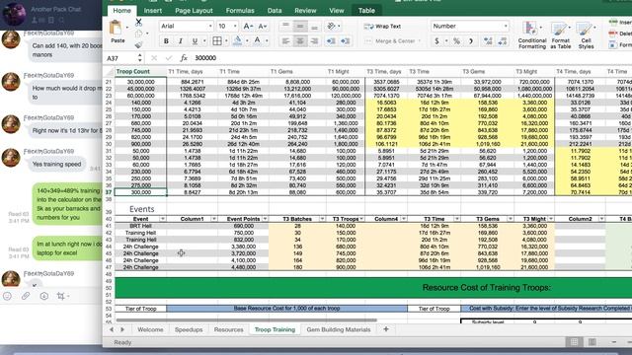Open the Page Layout ribbon tab
The width and height of the screenshot is (632, 355).
point(194,11)
